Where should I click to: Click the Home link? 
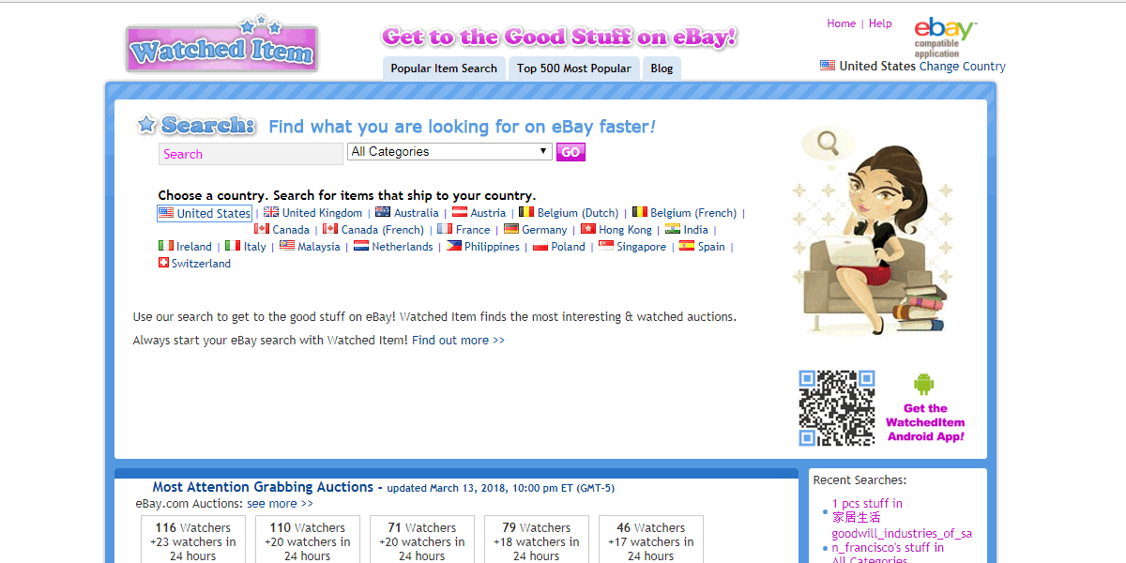click(x=841, y=23)
